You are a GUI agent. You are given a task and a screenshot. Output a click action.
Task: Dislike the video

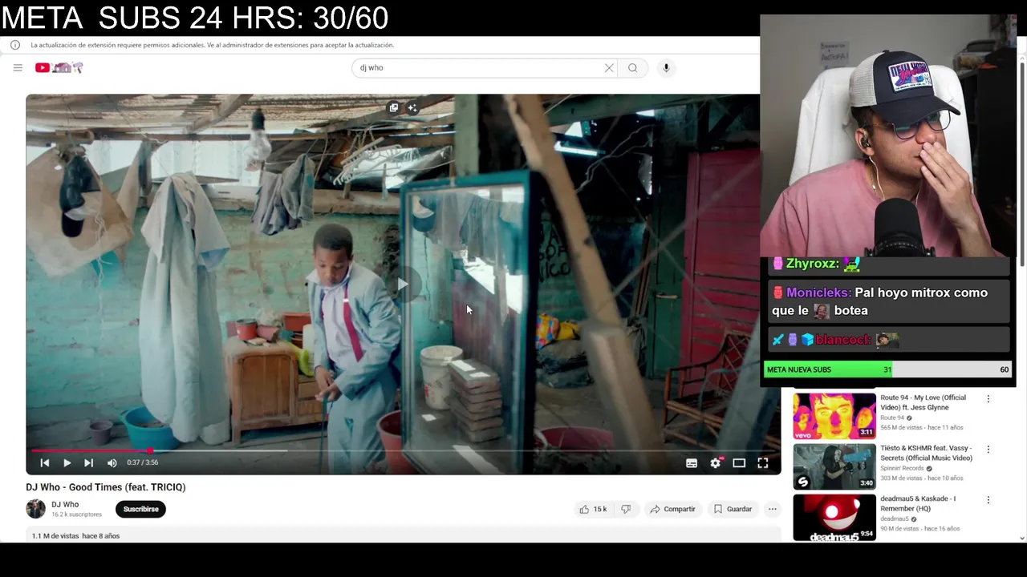626,509
